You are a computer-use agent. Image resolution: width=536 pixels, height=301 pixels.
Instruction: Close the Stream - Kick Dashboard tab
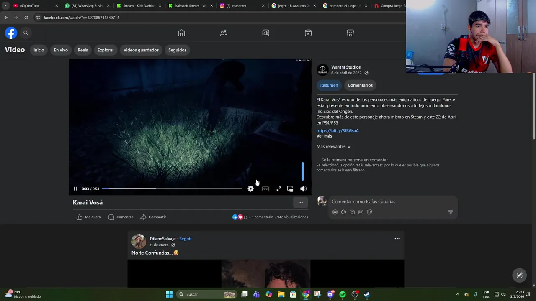coord(160,6)
